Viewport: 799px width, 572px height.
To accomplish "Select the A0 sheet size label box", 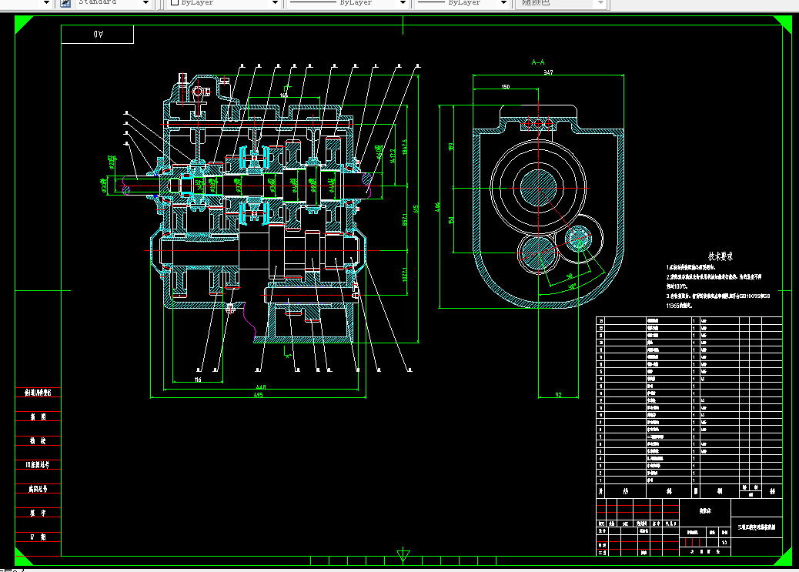I will (98, 34).
